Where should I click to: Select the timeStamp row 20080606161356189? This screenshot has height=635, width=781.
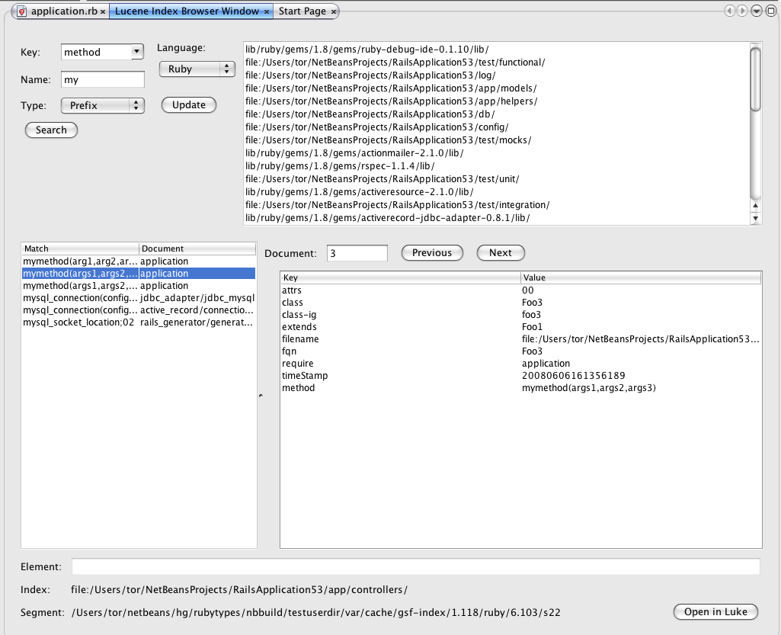pyautogui.click(x=520, y=376)
